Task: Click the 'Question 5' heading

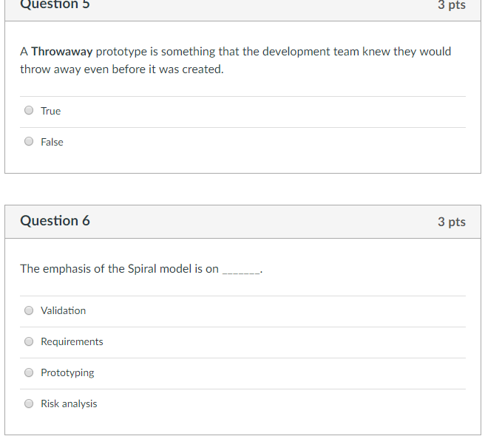Action: pos(55,4)
